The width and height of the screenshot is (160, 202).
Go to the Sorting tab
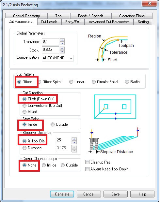point(143,22)
